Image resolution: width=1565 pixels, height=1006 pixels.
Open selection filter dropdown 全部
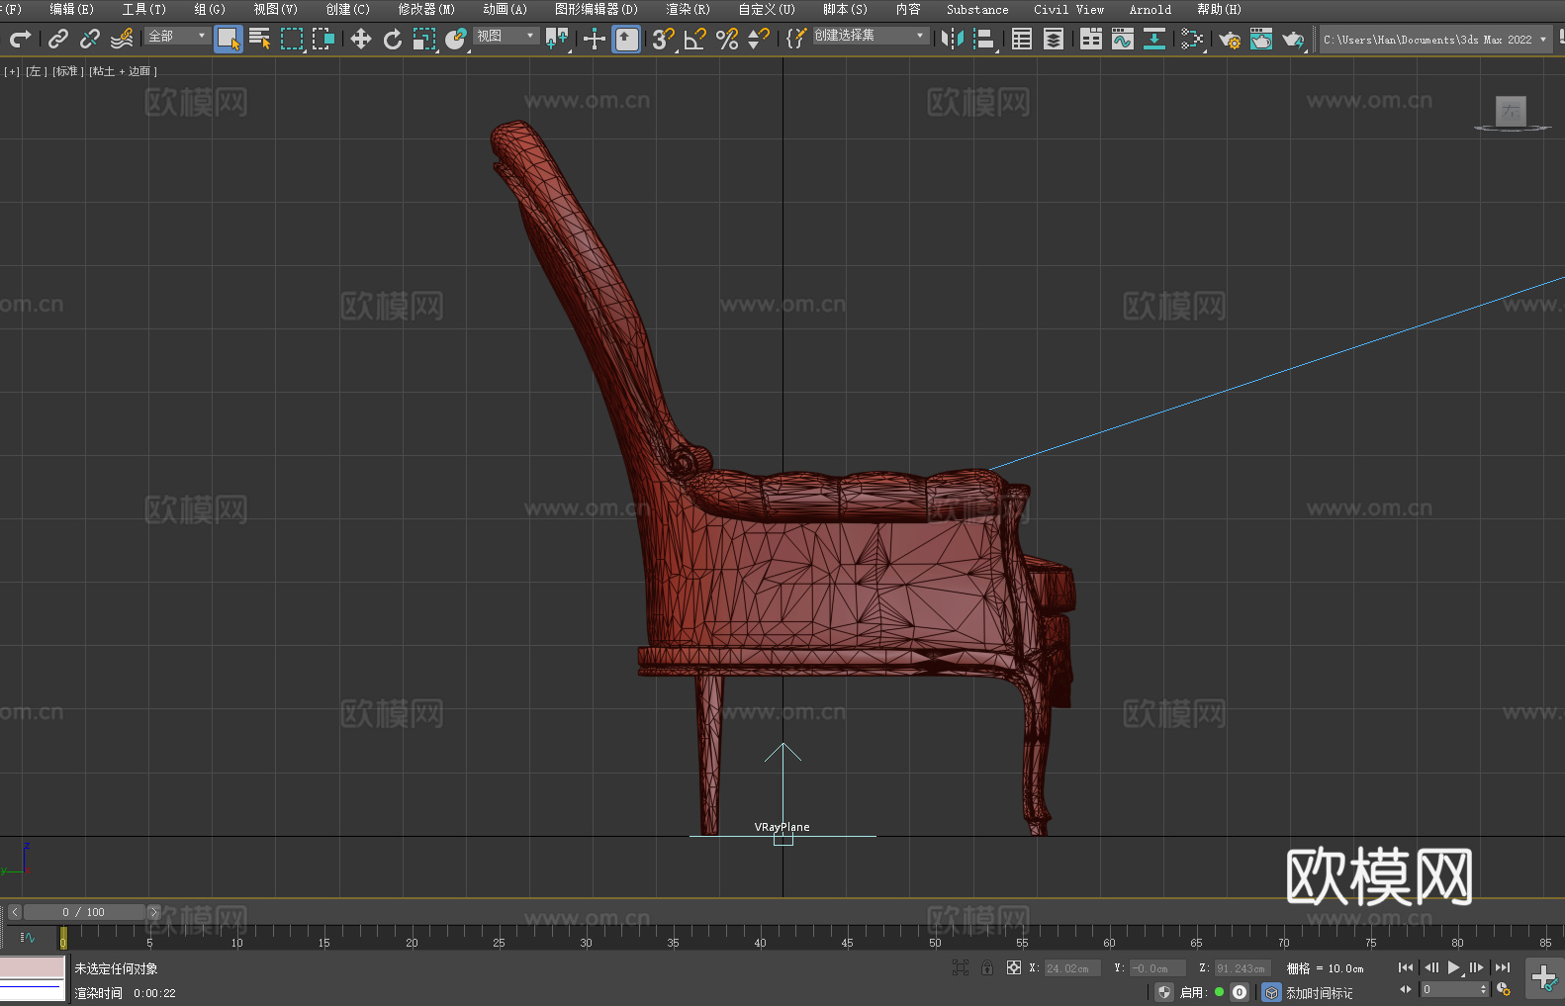click(178, 36)
